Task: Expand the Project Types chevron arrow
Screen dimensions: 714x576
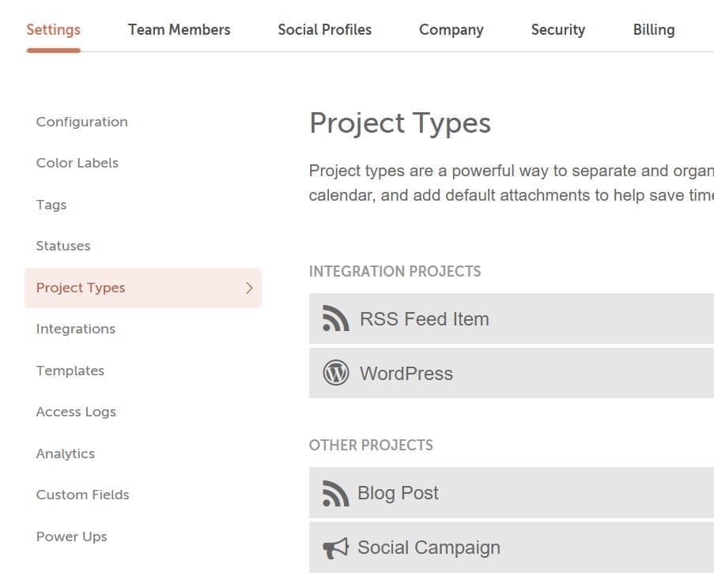Action: 249,288
